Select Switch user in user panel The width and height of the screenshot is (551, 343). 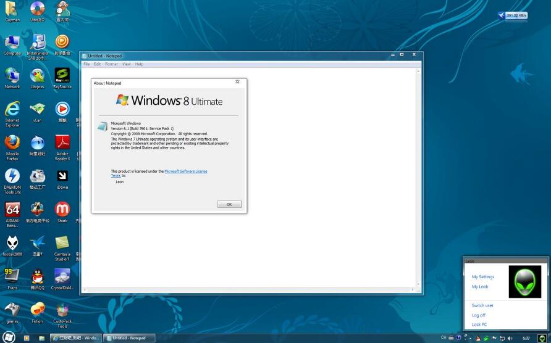482,305
